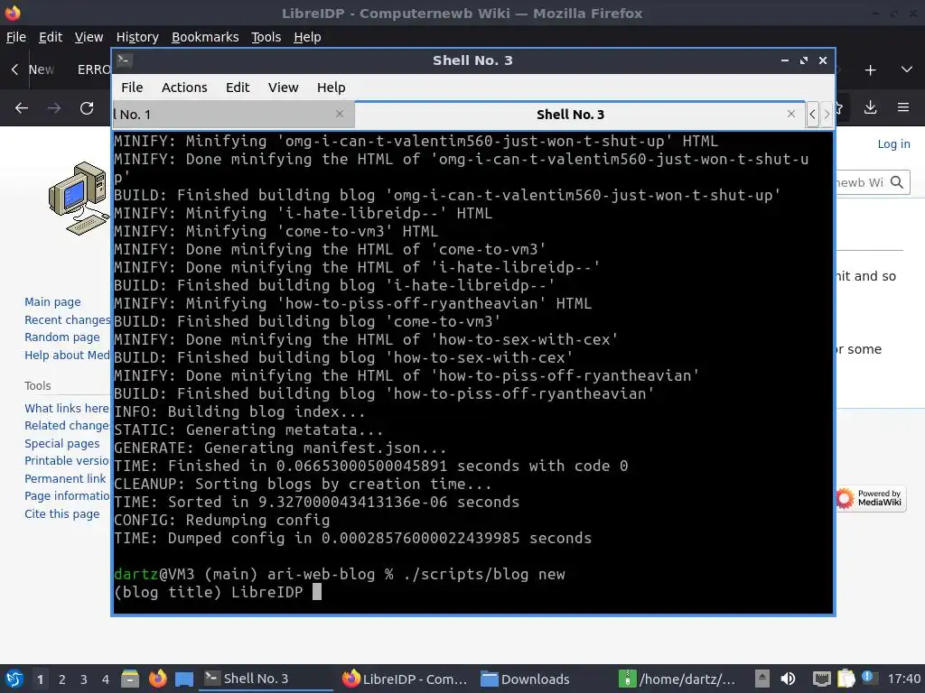This screenshot has height=693, width=925.
Task: Open the Main page wiki link
Action: pos(52,301)
